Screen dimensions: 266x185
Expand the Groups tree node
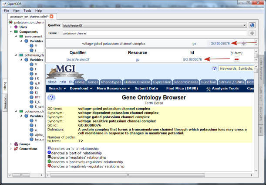11,144
